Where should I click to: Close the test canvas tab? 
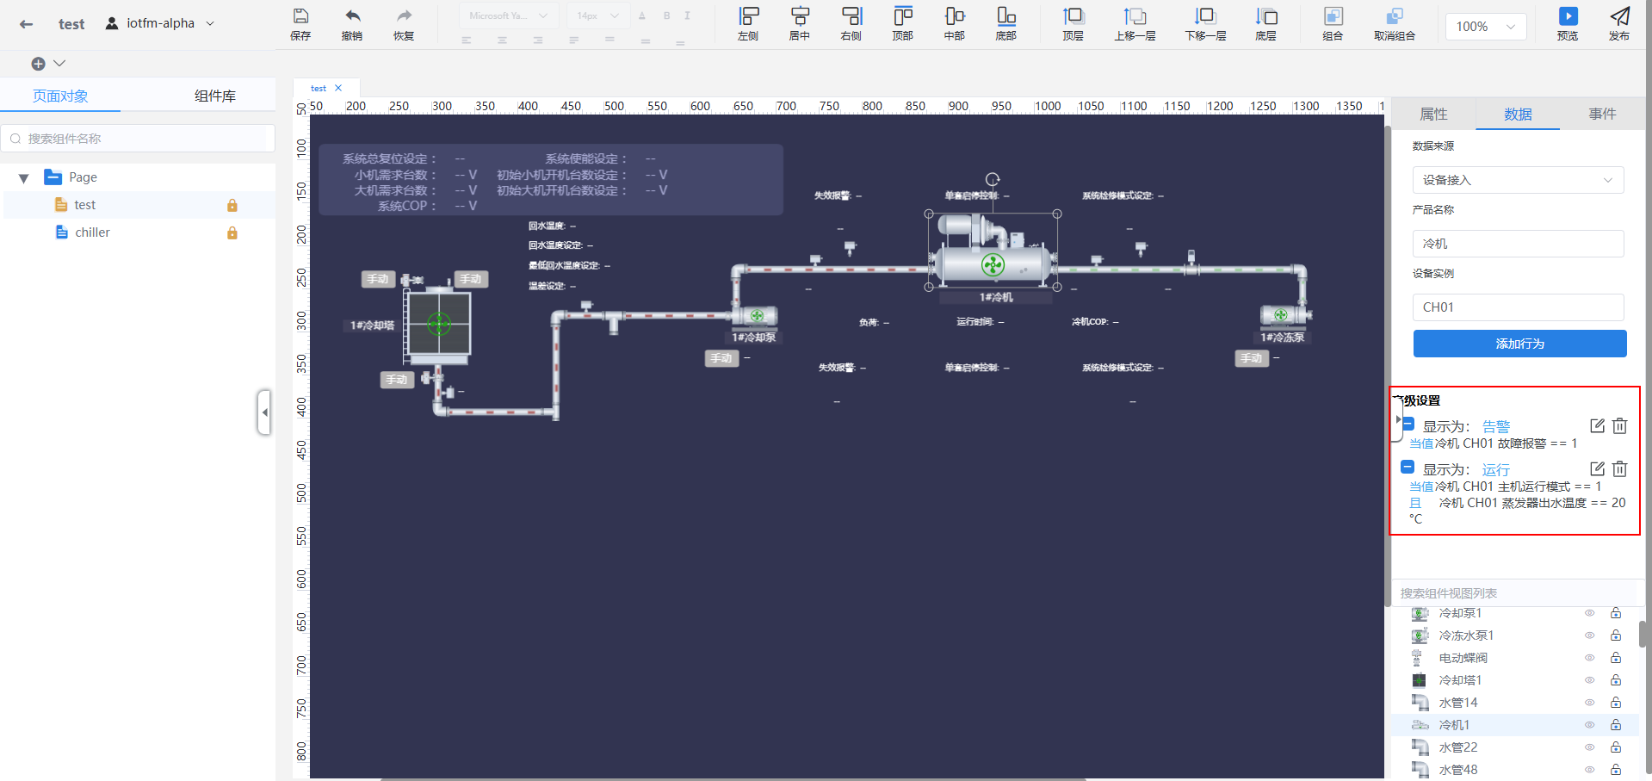[338, 88]
